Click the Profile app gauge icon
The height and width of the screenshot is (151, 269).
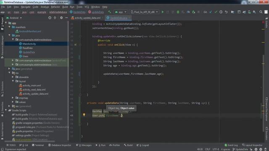(188, 12)
